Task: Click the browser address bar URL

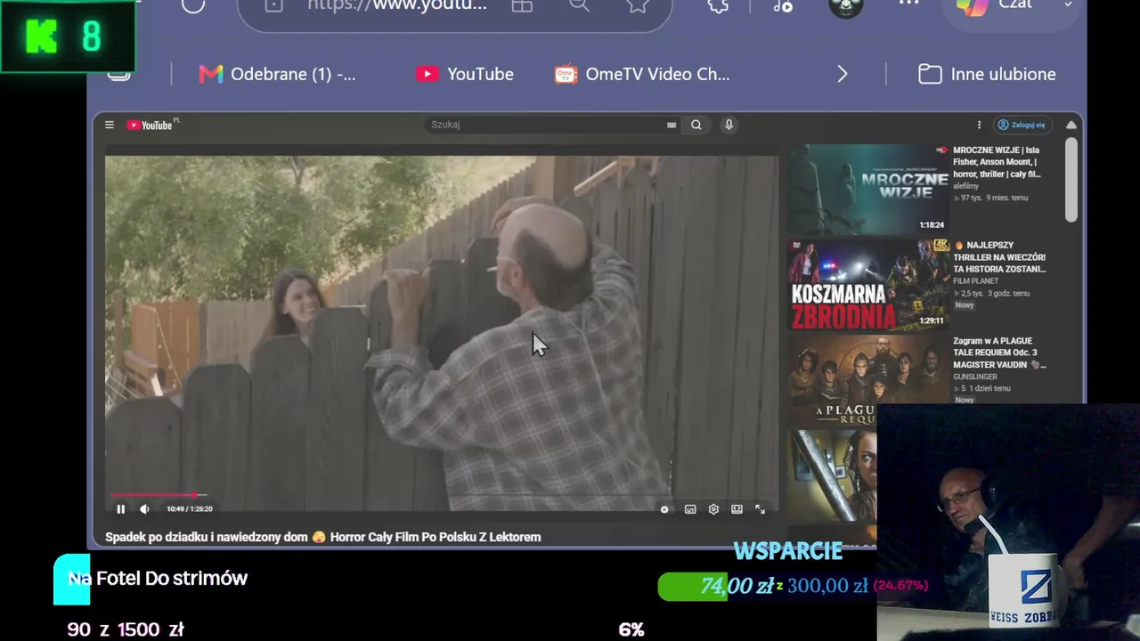Action: point(397,4)
